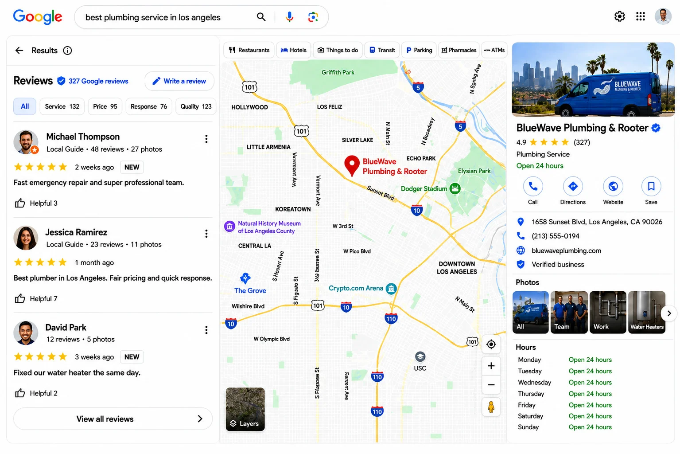680x454 pixels.
Task: Click the USC map marker
Action: [420, 356]
